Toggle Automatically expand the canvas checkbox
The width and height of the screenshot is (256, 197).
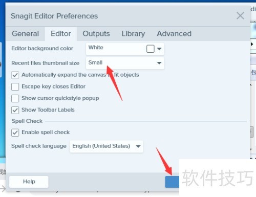tap(15, 75)
